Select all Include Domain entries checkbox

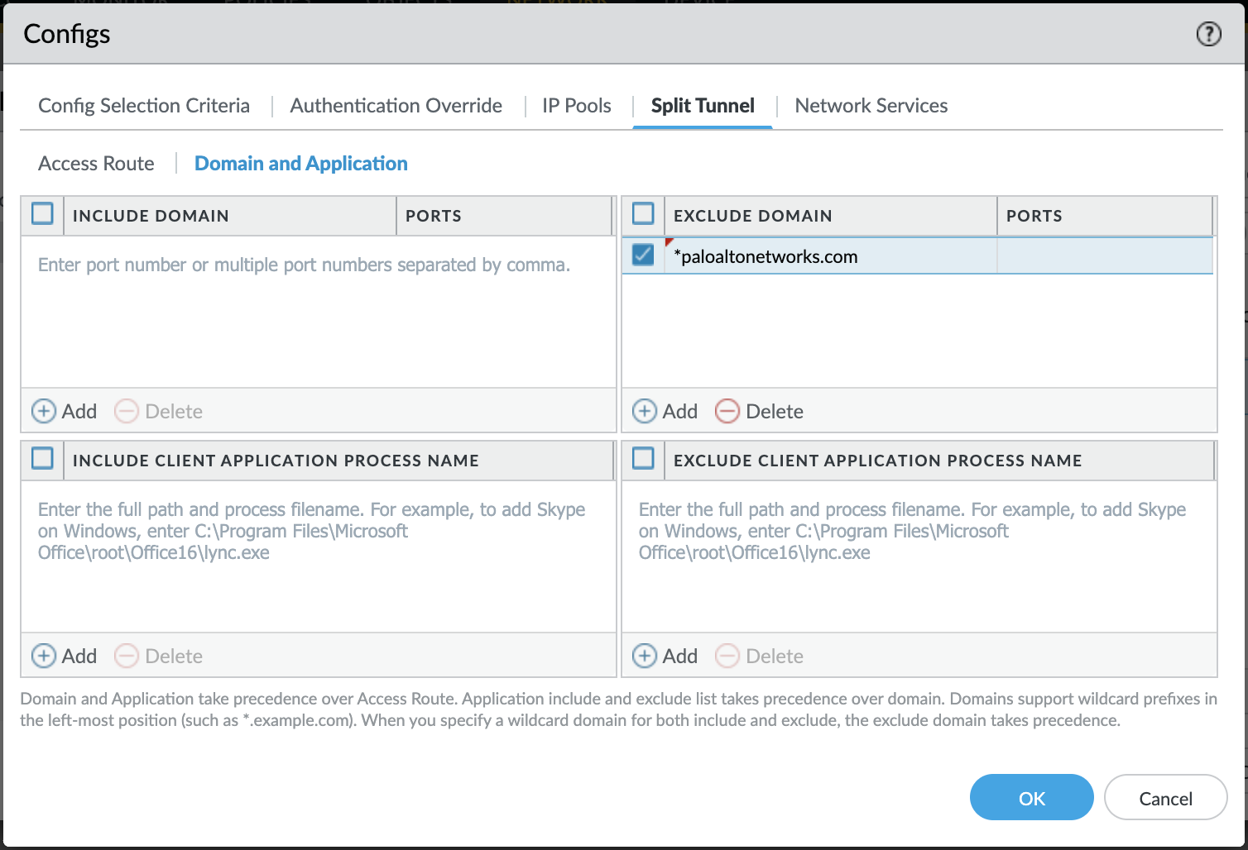pos(42,213)
